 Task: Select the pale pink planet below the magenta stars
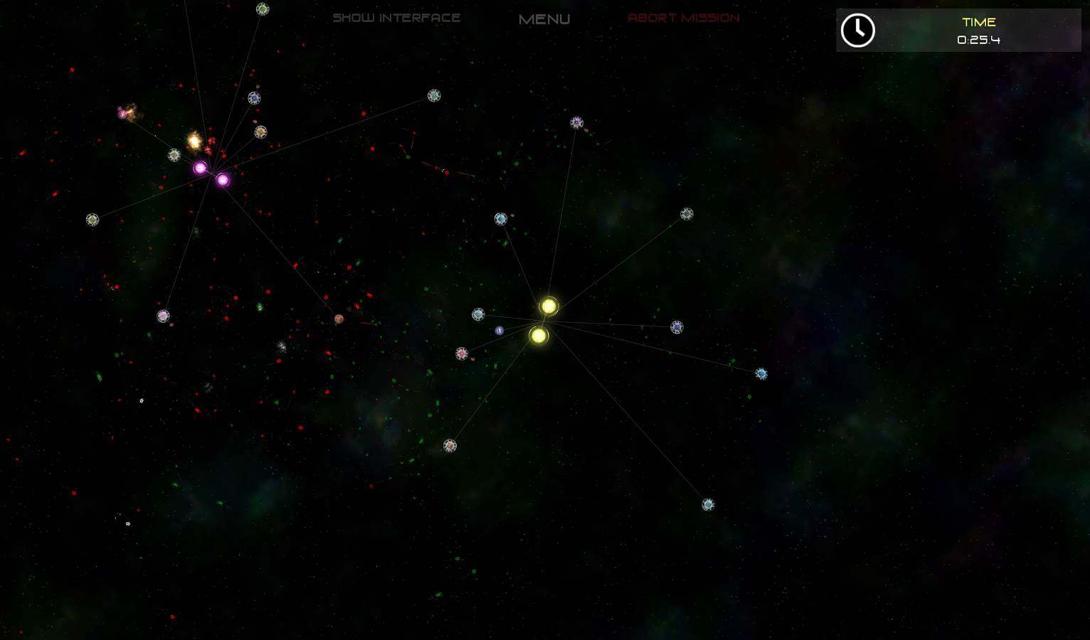coord(163,316)
